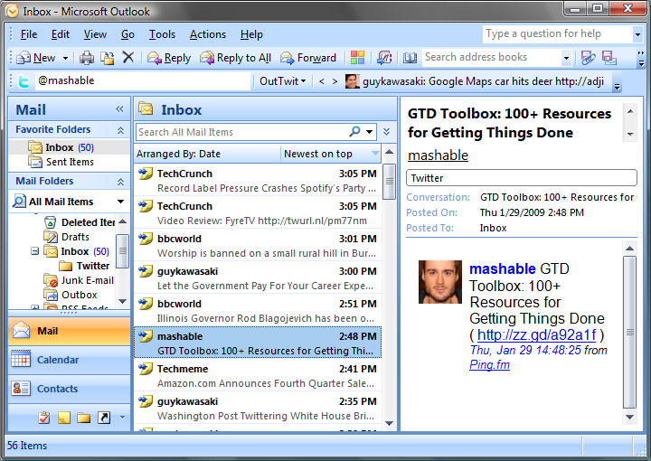
Task: Click the mashable sender name link
Action: pos(438,155)
